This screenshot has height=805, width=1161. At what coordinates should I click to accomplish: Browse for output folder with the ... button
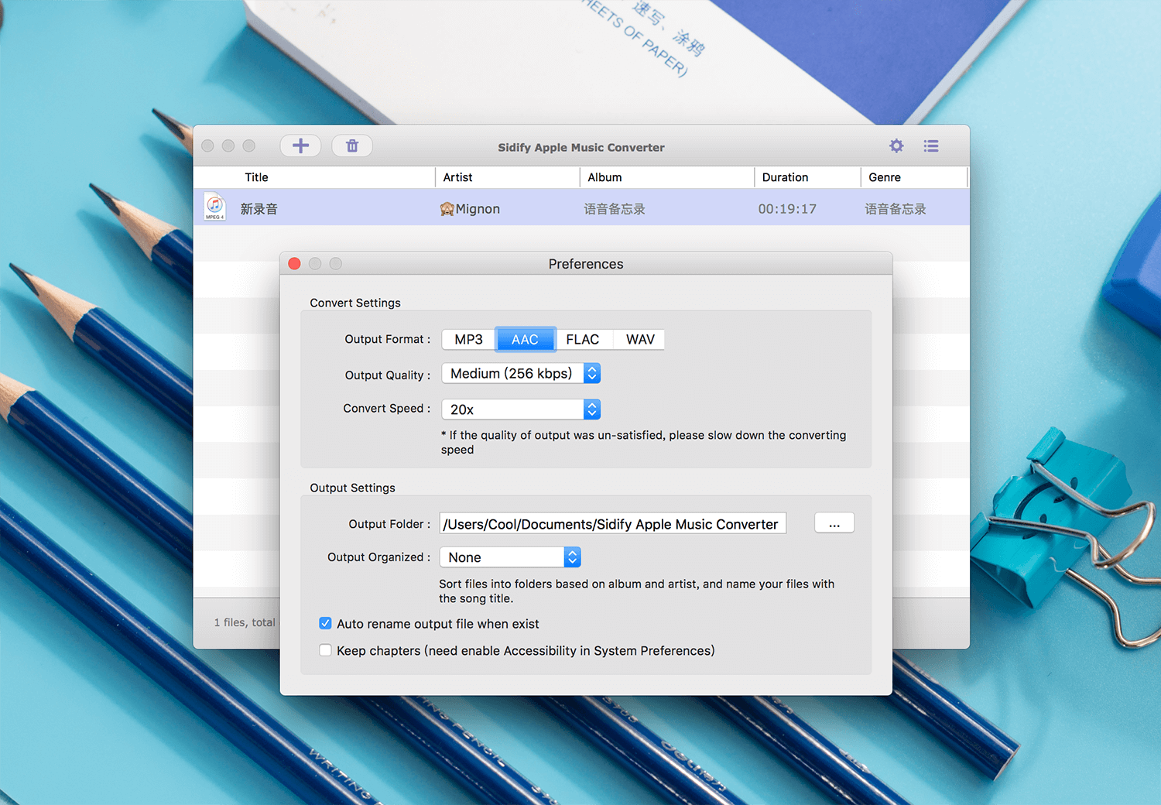coord(834,523)
